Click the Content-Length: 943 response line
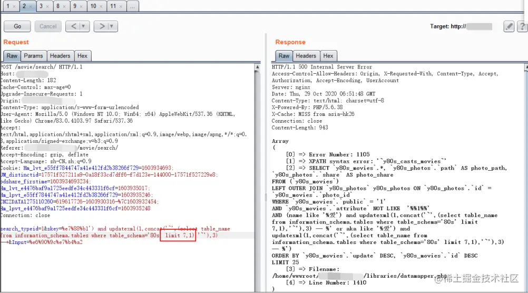The width and height of the screenshot is (528, 293). tap(300, 128)
